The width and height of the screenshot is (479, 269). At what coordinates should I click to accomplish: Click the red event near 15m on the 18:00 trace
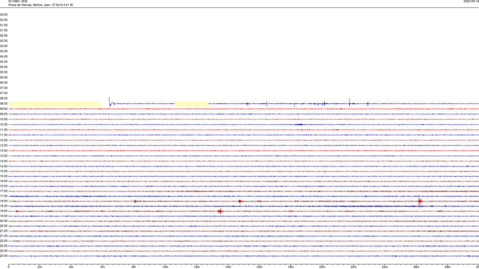tap(240, 201)
